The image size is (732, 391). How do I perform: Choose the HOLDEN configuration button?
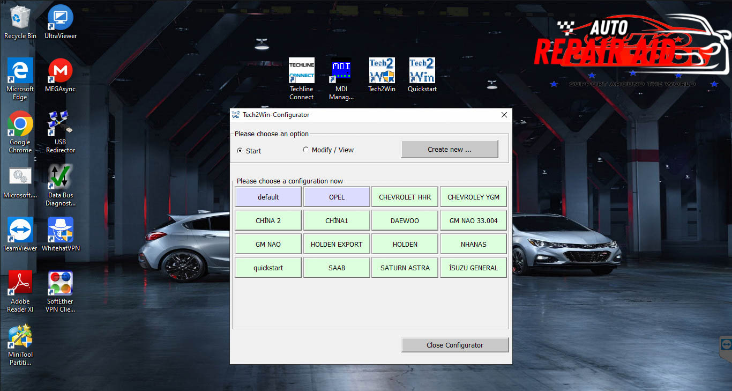coord(405,244)
